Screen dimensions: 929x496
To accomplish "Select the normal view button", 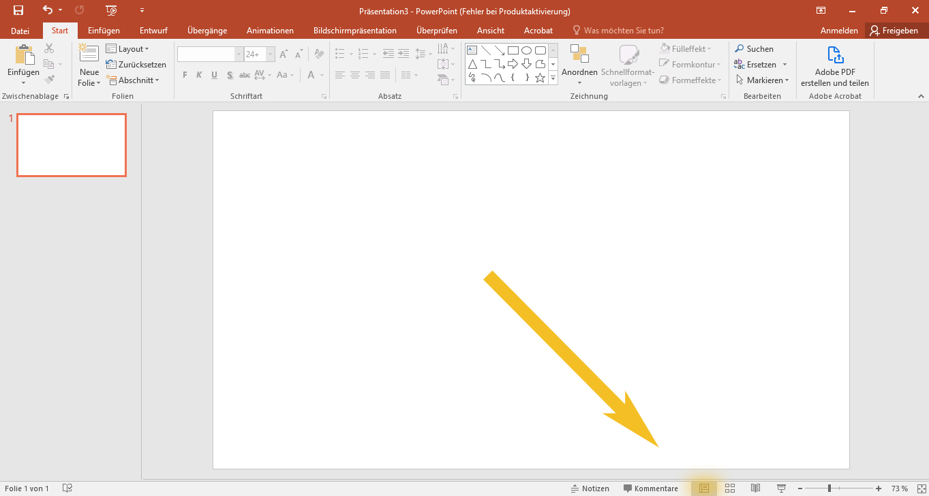I will point(704,489).
